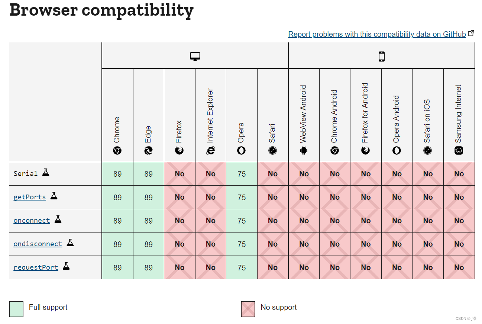Report compatibility data problems on GitHub
The height and width of the screenshot is (324, 482).
pyautogui.click(x=377, y=34)
